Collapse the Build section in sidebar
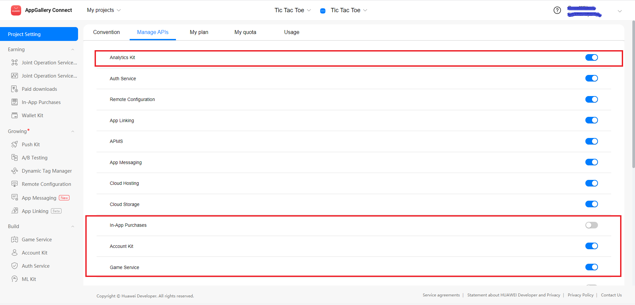This screenshot has height=305, width=635. coord(73,226)
